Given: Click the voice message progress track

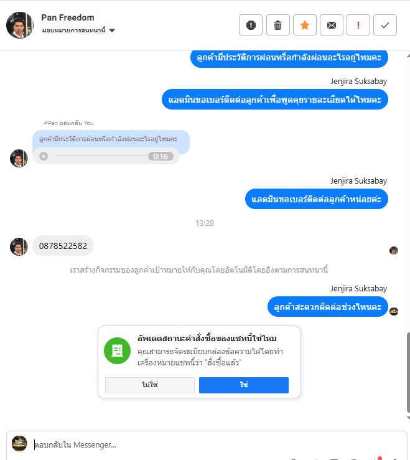Looking at the screenshot, I should coord(101,156).
